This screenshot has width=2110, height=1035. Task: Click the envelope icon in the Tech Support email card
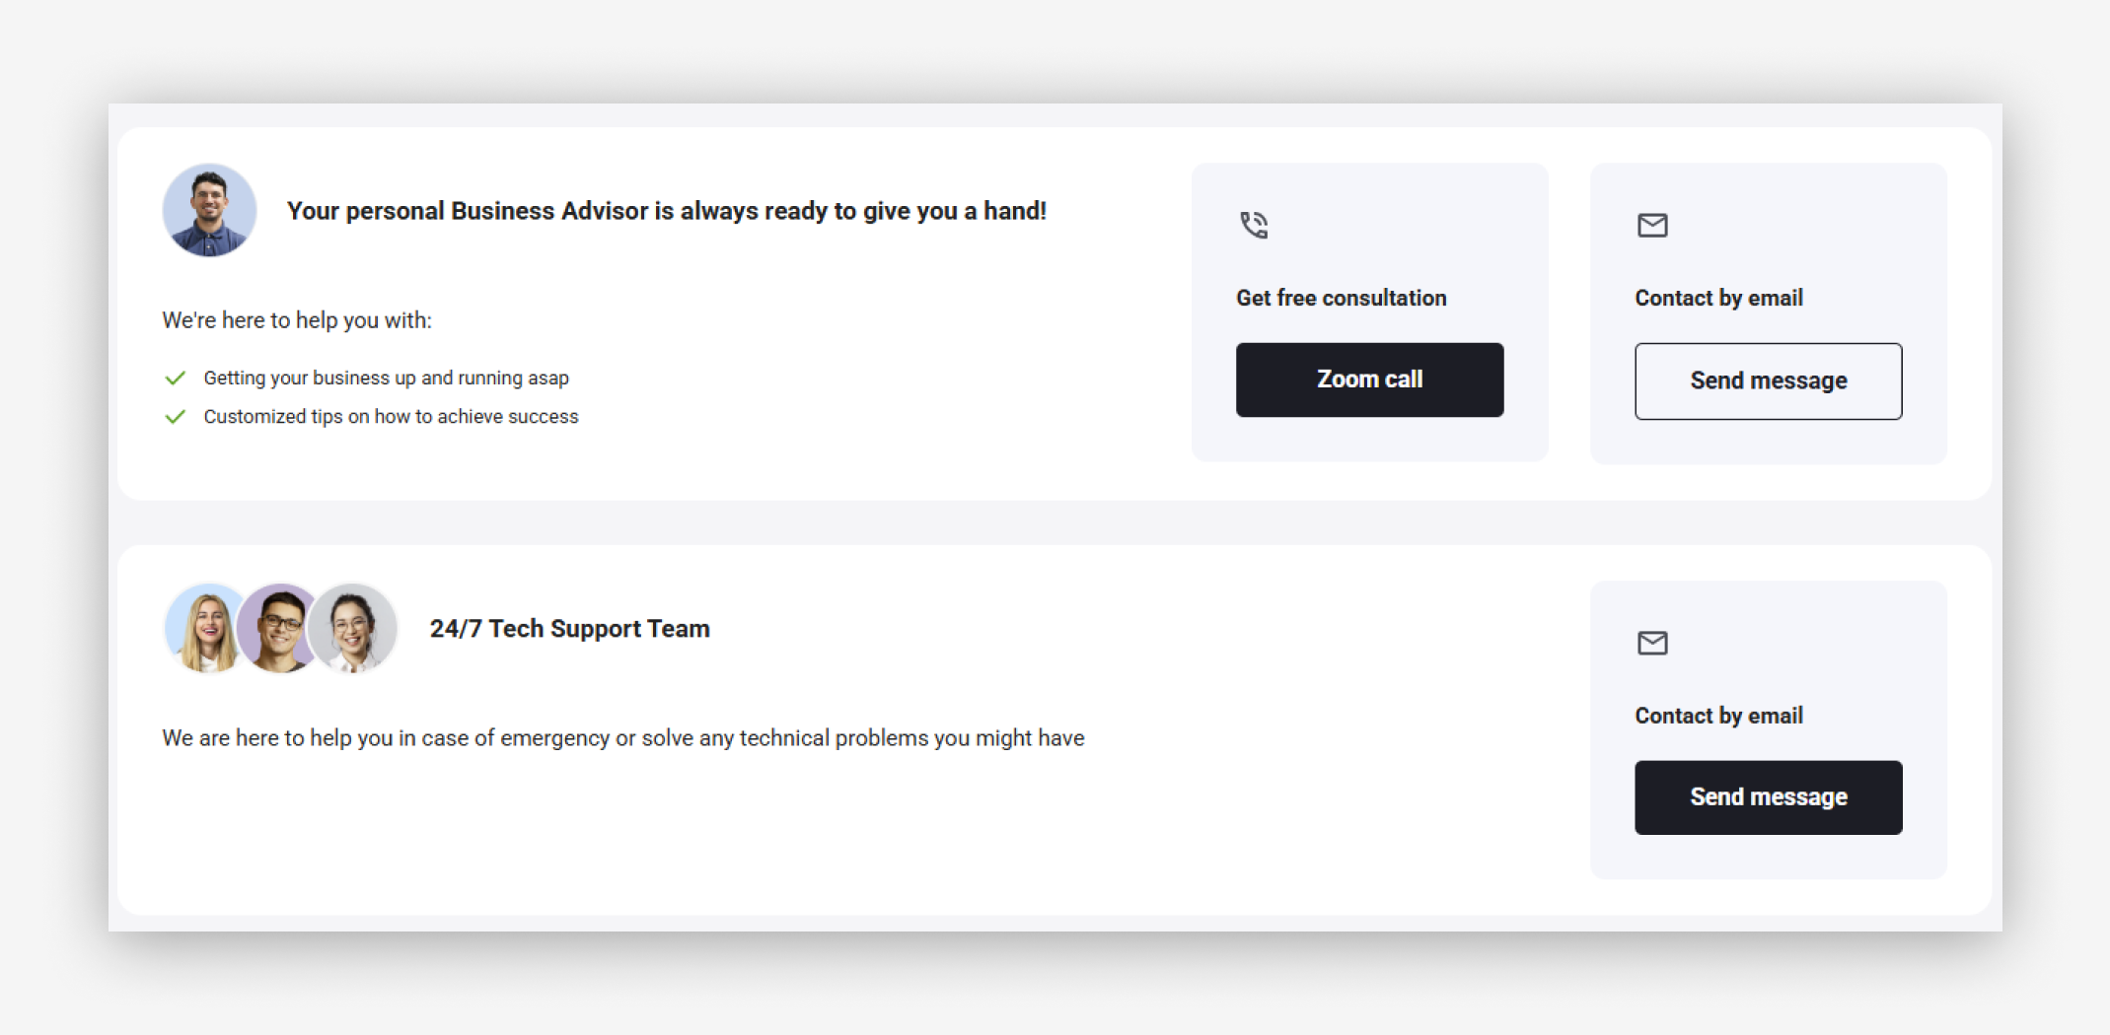pos(1652,643)
